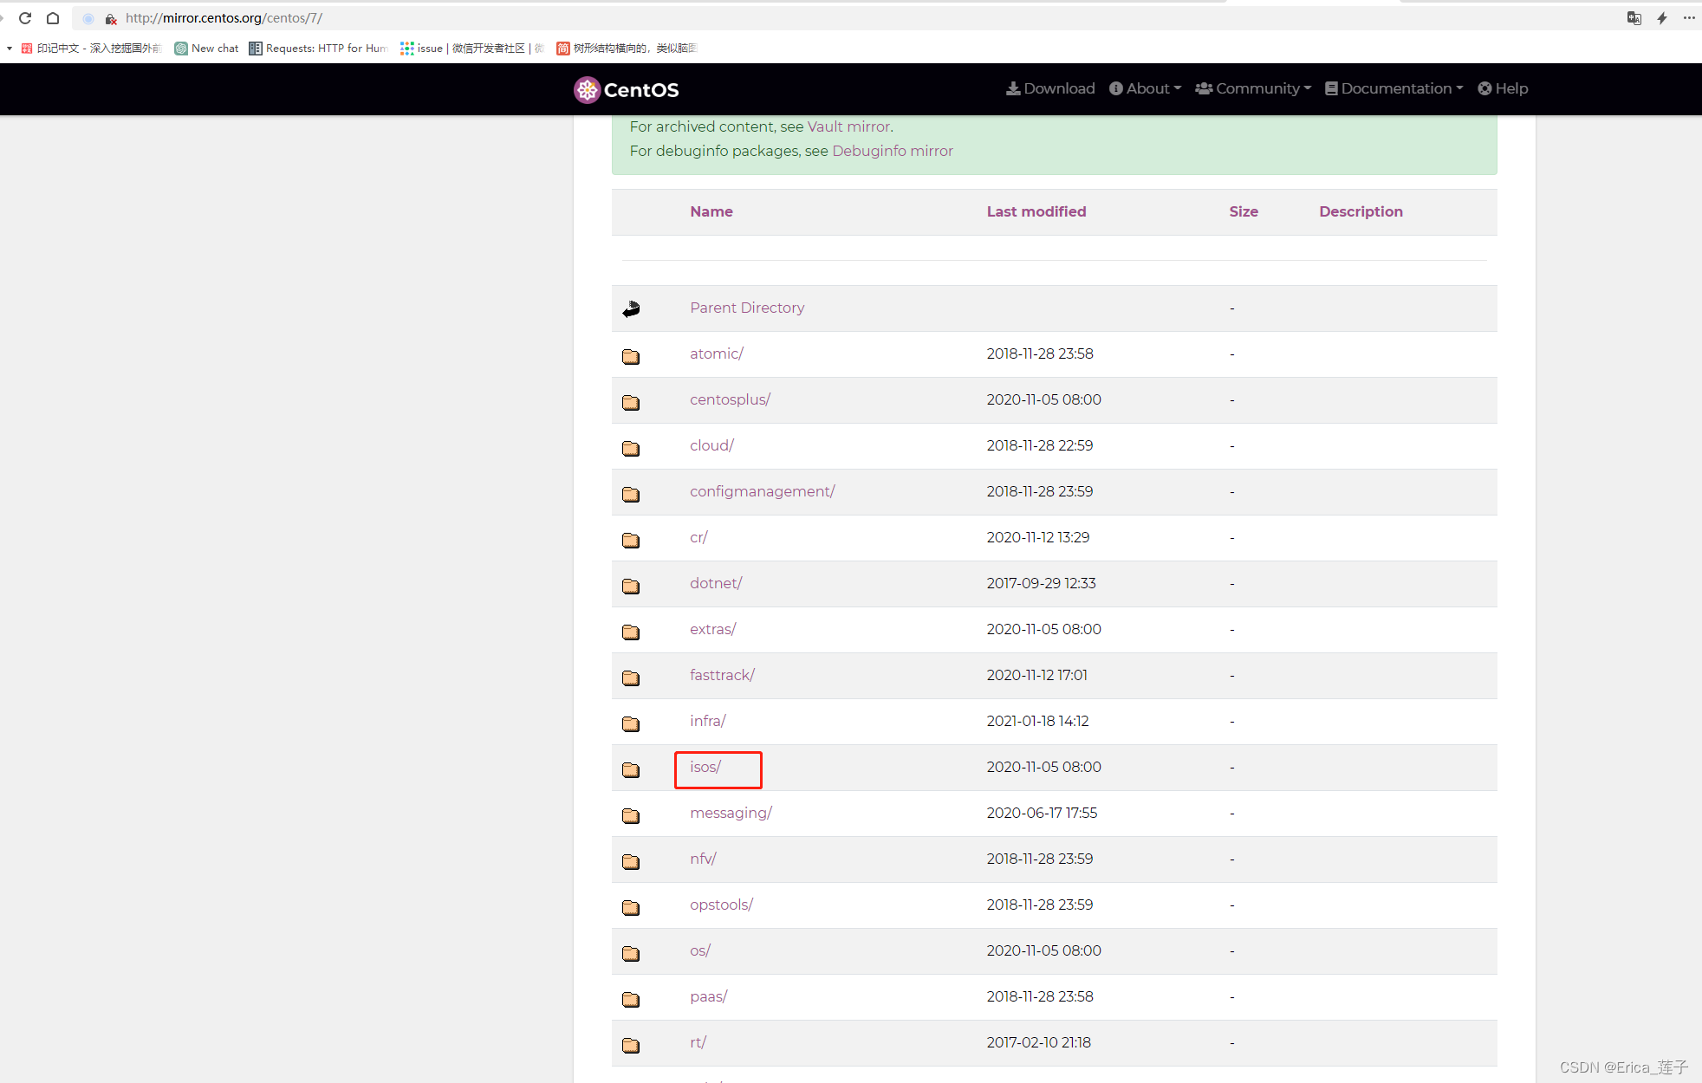Click the CentOS logo
Viewport: 1702px width, 1083px height.
tap(627, 89)
